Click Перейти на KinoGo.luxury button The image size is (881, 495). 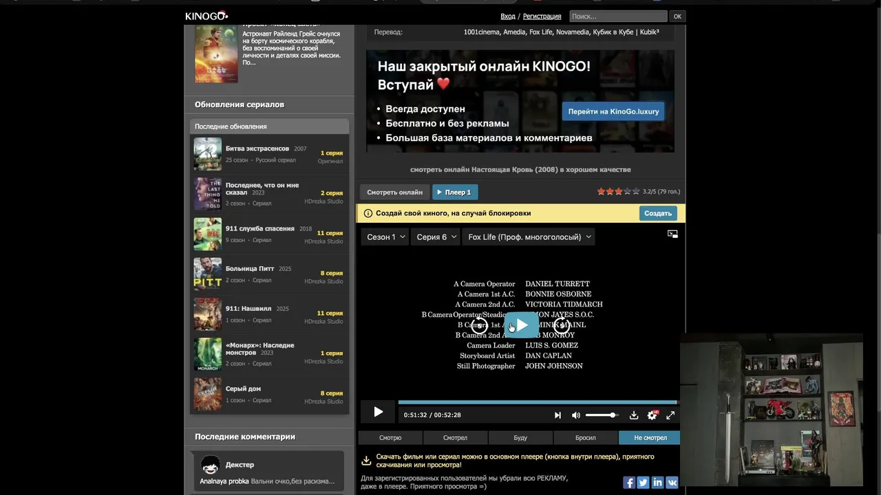[x=613, y=111]
